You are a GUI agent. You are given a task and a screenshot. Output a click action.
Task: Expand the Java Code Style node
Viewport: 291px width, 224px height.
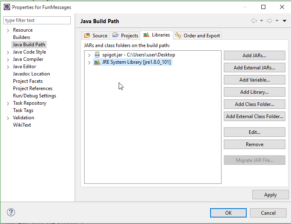click(8, 52)
